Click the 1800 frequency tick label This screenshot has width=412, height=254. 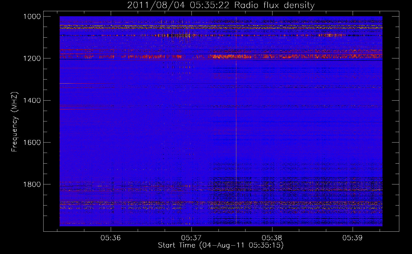click(32, 184)
